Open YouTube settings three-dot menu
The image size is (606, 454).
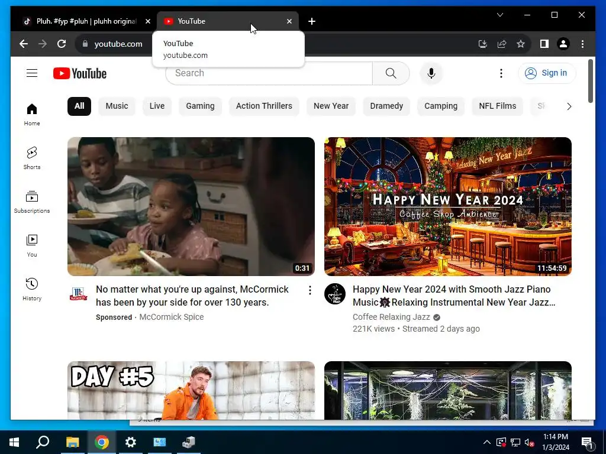[501, 73]
